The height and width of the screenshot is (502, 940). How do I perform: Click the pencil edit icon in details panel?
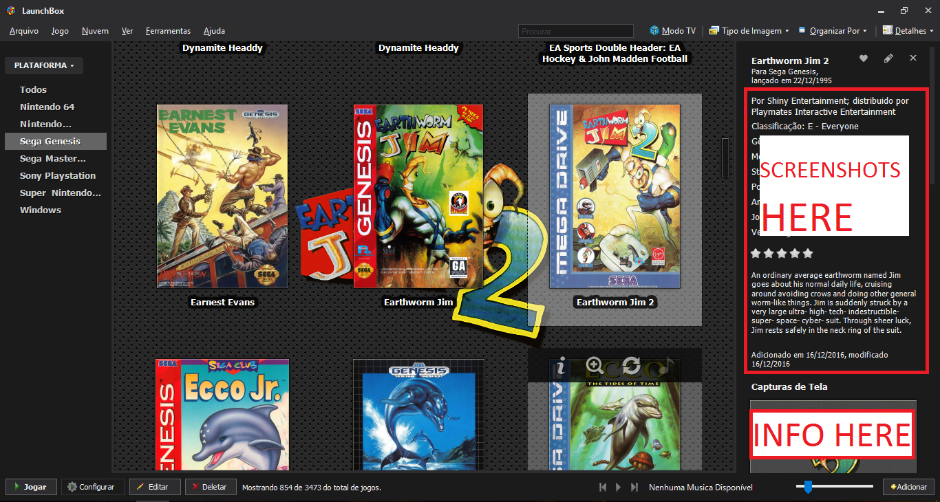pos(888,58)
